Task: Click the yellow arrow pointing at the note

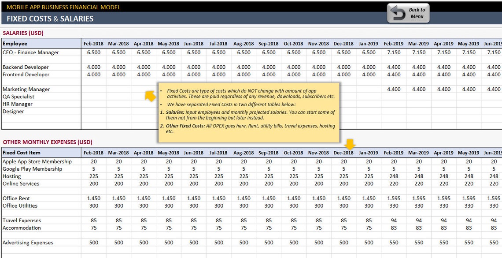Action: click(150, 95)
